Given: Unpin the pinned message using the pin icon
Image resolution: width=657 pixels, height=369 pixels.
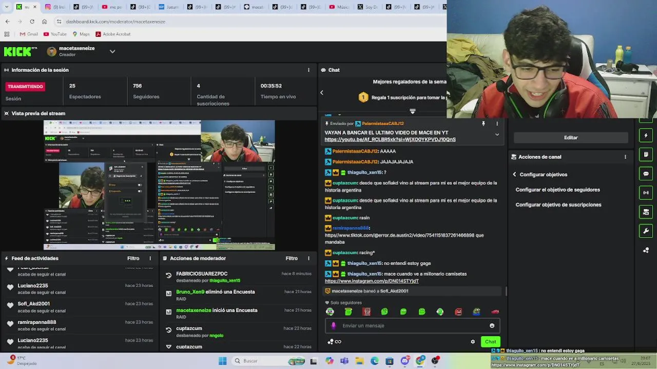Looking at the screenshot, I should (483, 124).
